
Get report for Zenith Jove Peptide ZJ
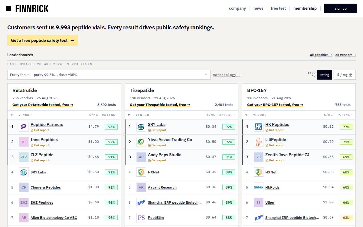[x=274, y=160]
